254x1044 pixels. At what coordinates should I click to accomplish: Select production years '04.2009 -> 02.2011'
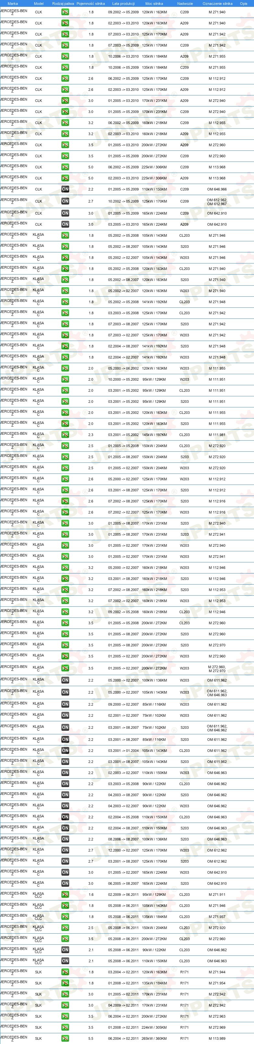123,1005
